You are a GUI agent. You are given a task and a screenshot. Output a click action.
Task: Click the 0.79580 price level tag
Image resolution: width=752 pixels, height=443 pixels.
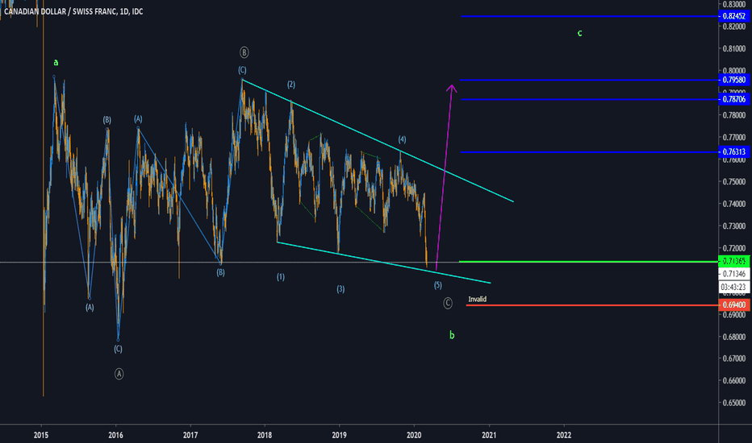[x=733, y=80]
